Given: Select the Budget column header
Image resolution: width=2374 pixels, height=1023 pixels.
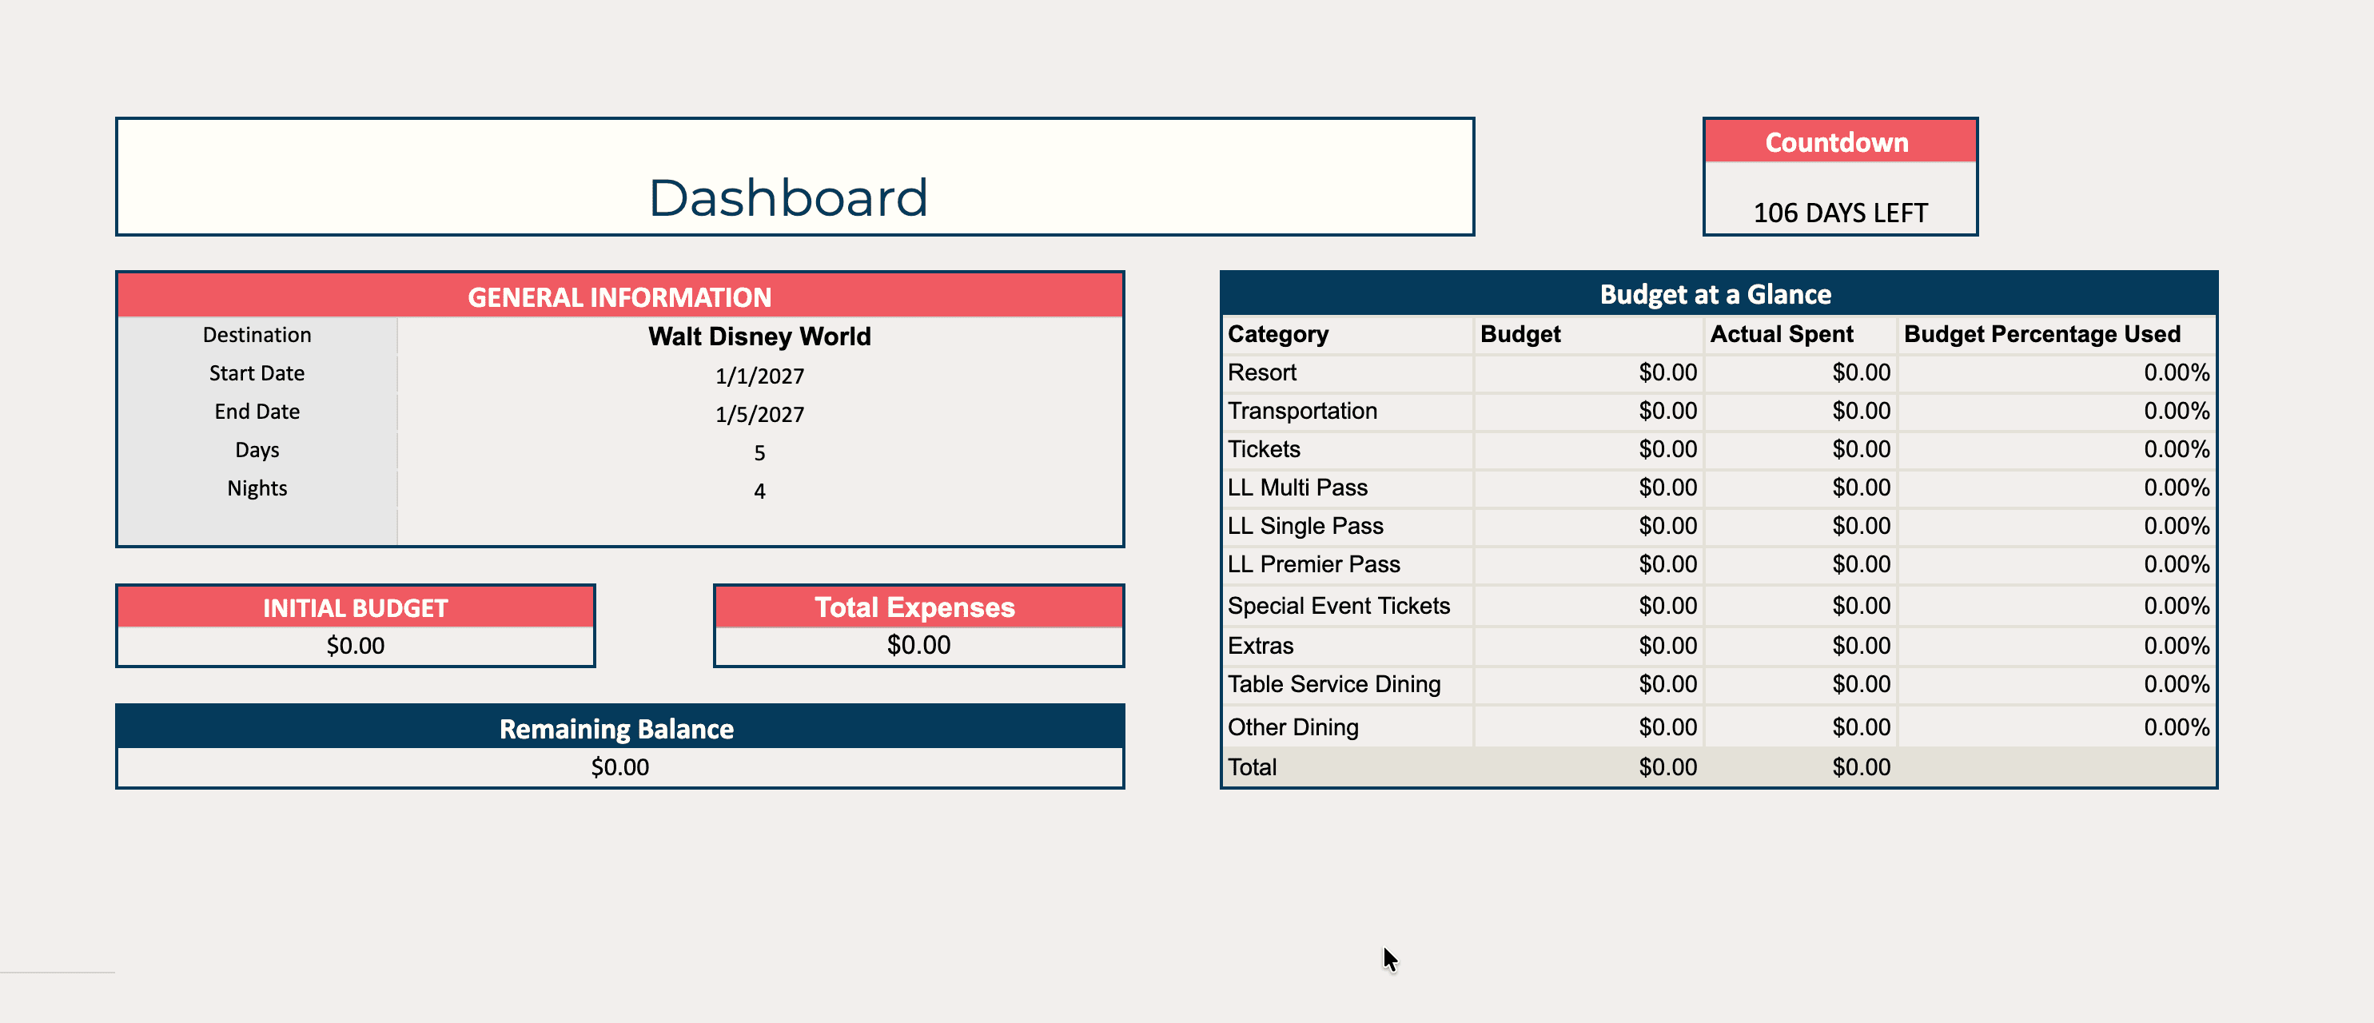Looking at the screenshot, I should click(x=1589, y=335).
